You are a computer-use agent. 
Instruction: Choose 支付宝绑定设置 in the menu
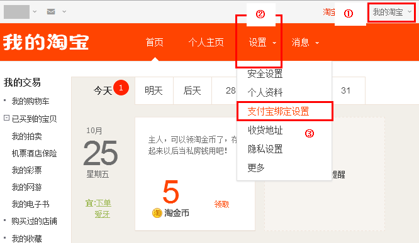pos(278,111)
